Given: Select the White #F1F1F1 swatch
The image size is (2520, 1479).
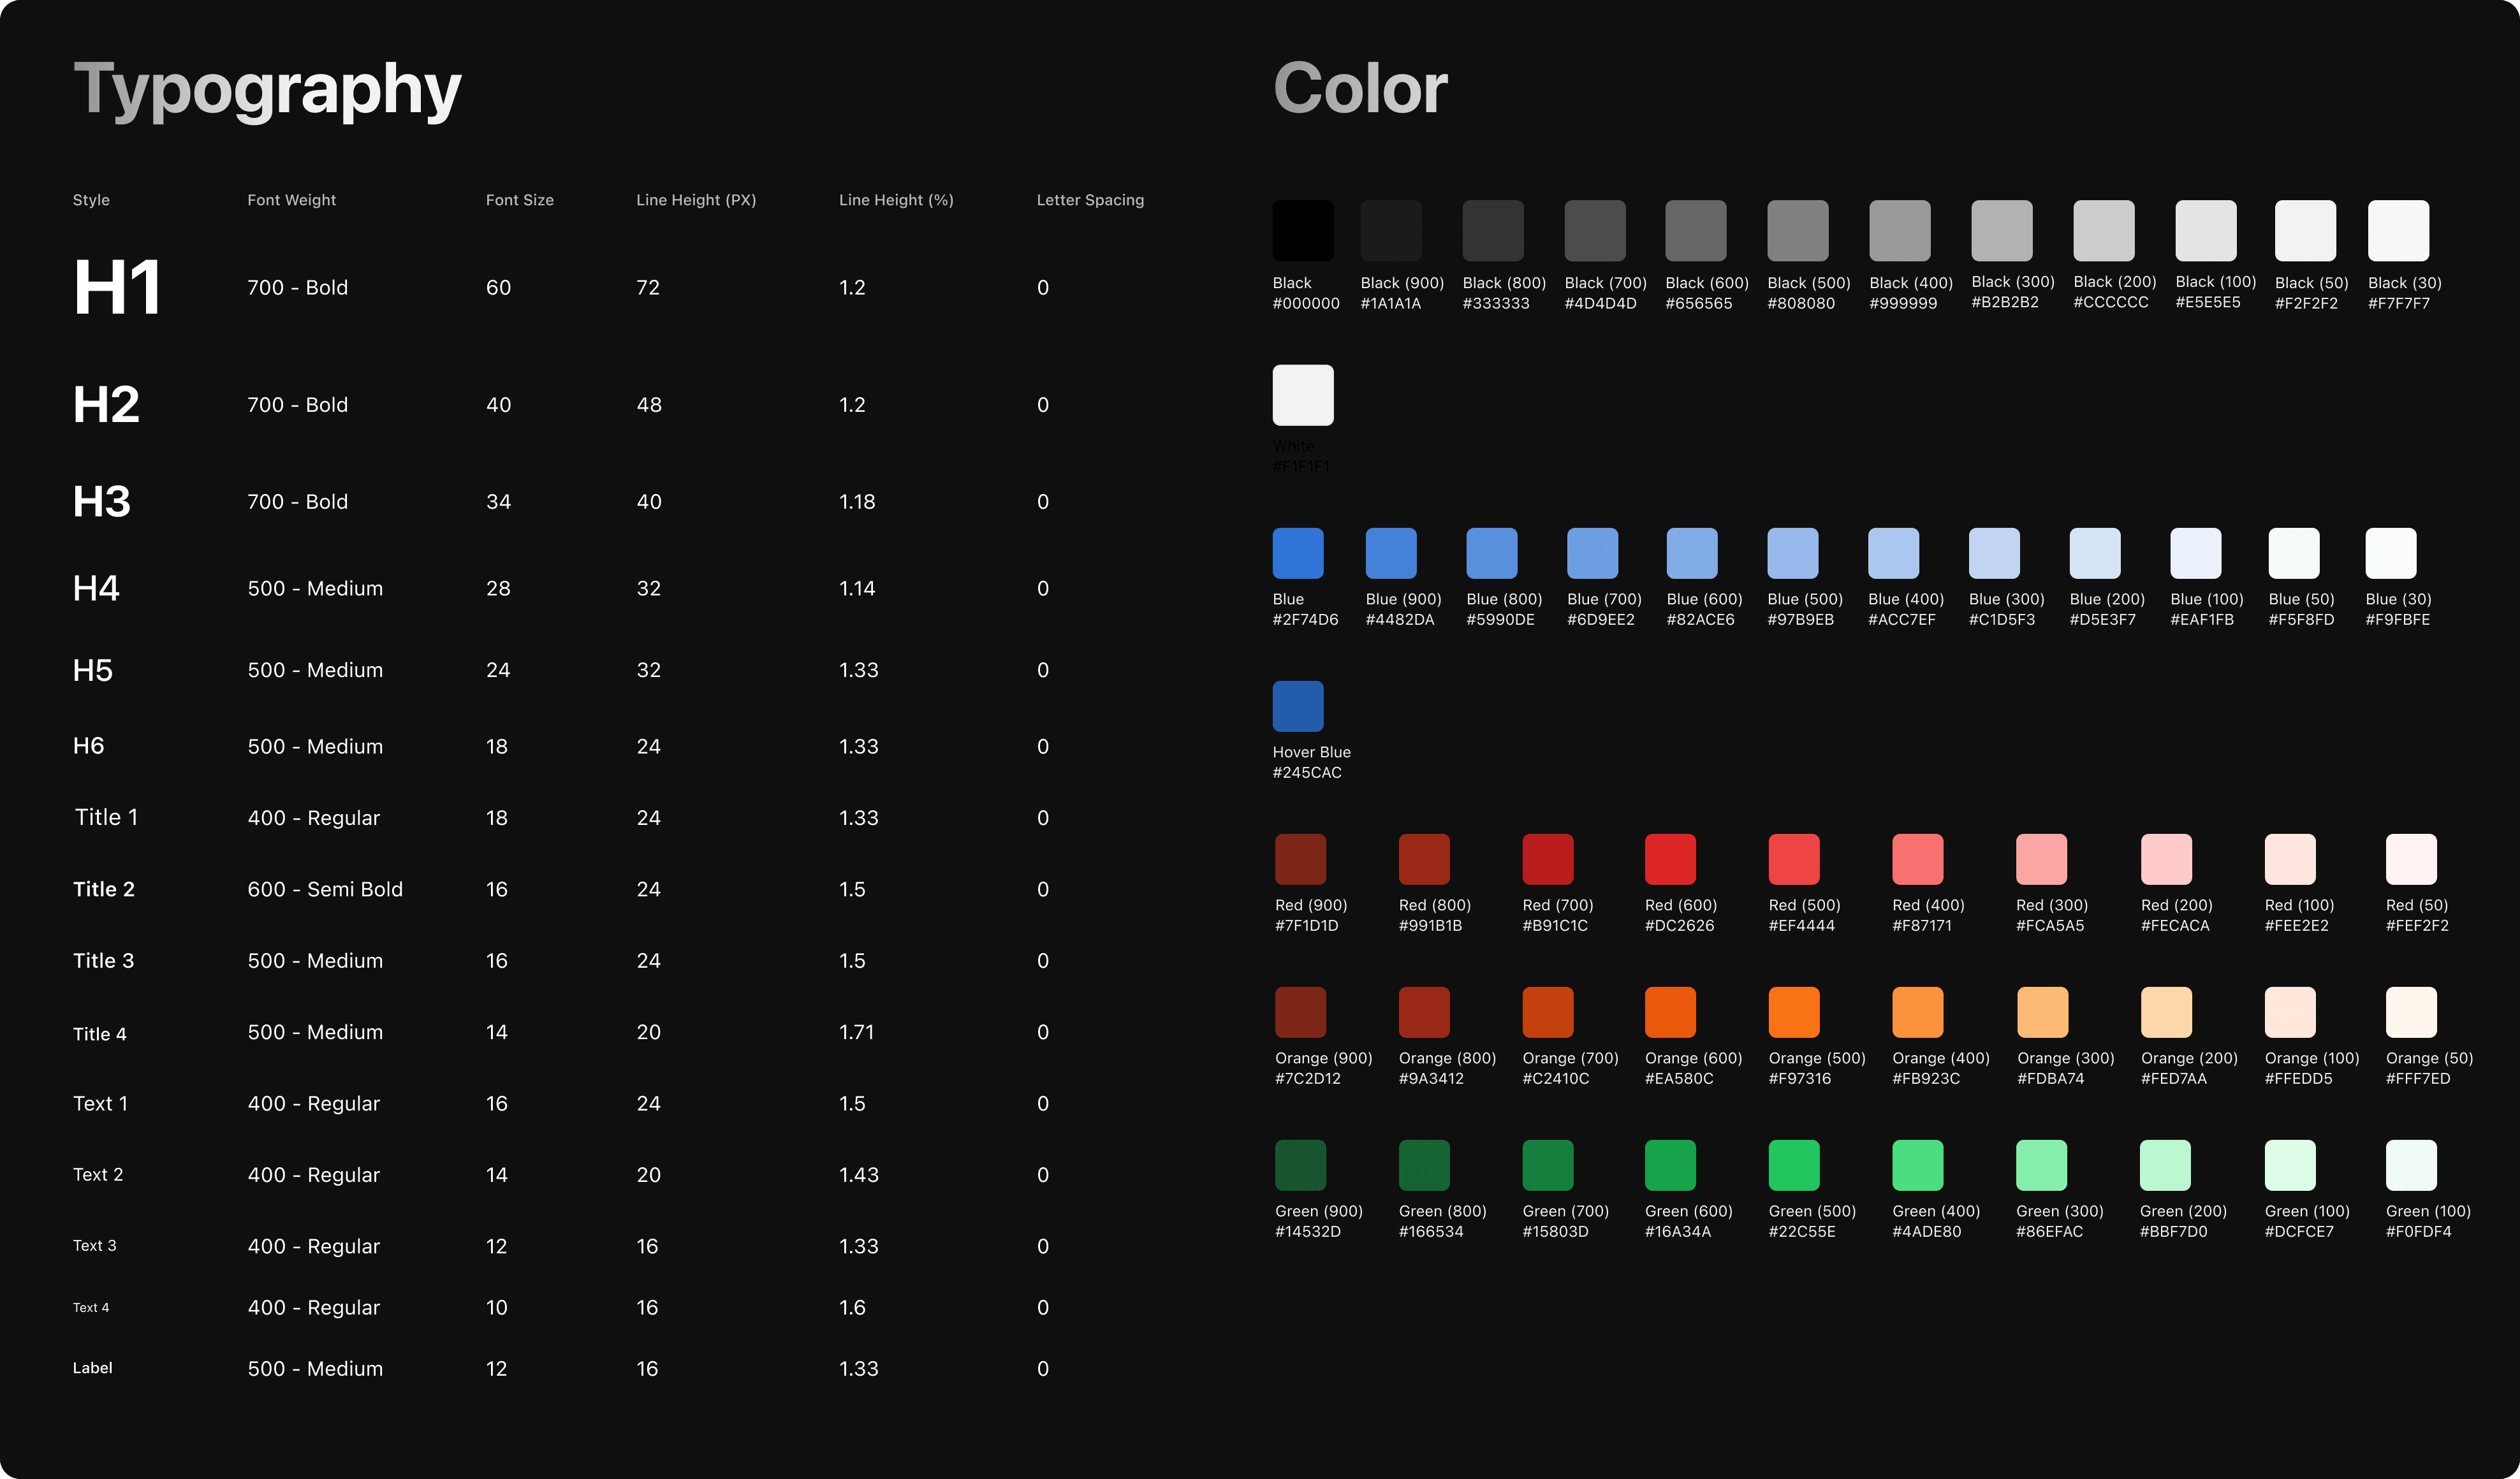Looking at the screenshot, I should [1303, 395].
